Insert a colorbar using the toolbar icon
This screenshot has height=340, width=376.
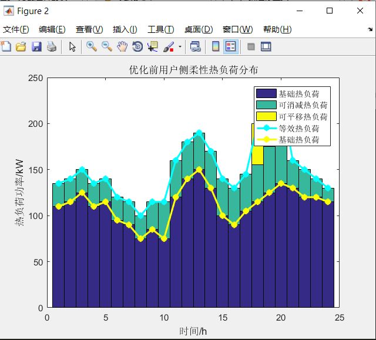216,46
